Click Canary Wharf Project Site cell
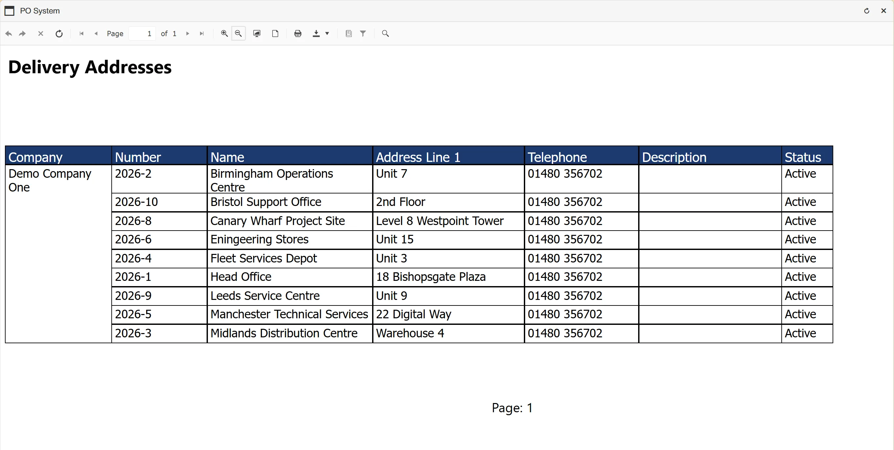Viewport: 894px width, 450px height. pos(290,221)
